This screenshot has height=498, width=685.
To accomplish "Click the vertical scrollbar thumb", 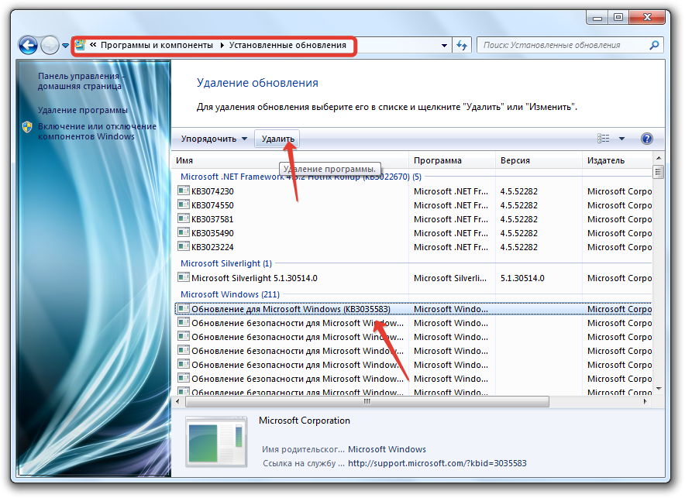I will 659,172.
